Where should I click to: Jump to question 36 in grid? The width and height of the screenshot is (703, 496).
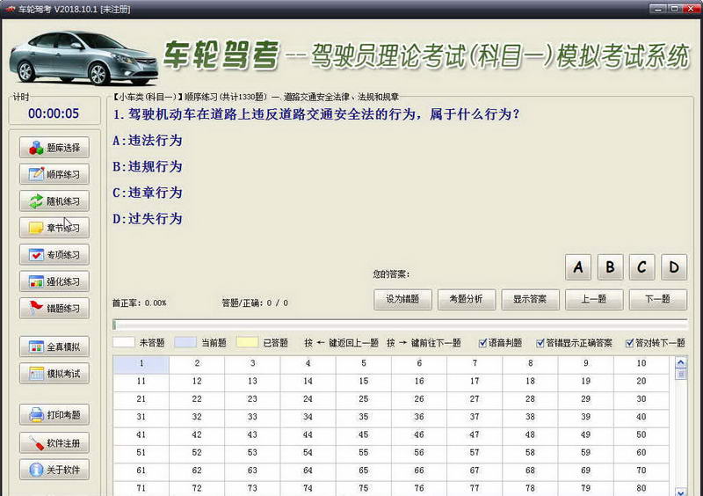419,417
